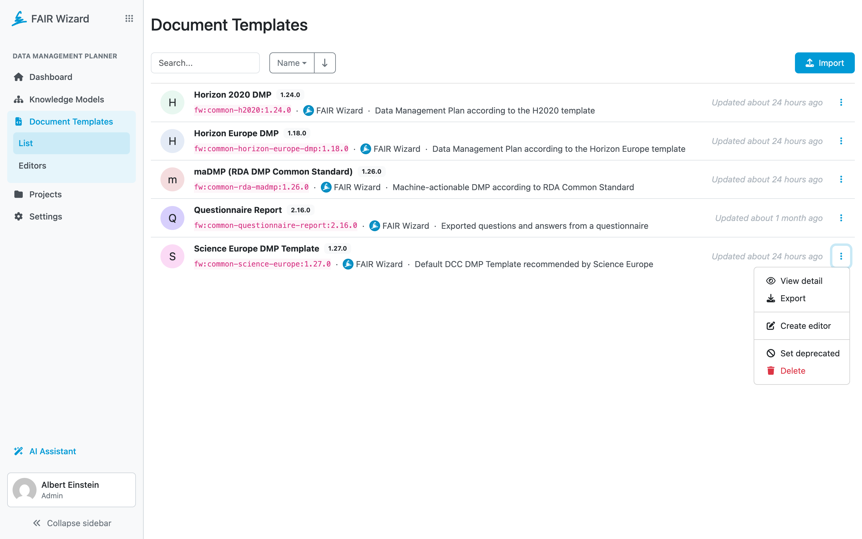Toggle sort direction arrow button
862x539 pixels.
[324, 63]
